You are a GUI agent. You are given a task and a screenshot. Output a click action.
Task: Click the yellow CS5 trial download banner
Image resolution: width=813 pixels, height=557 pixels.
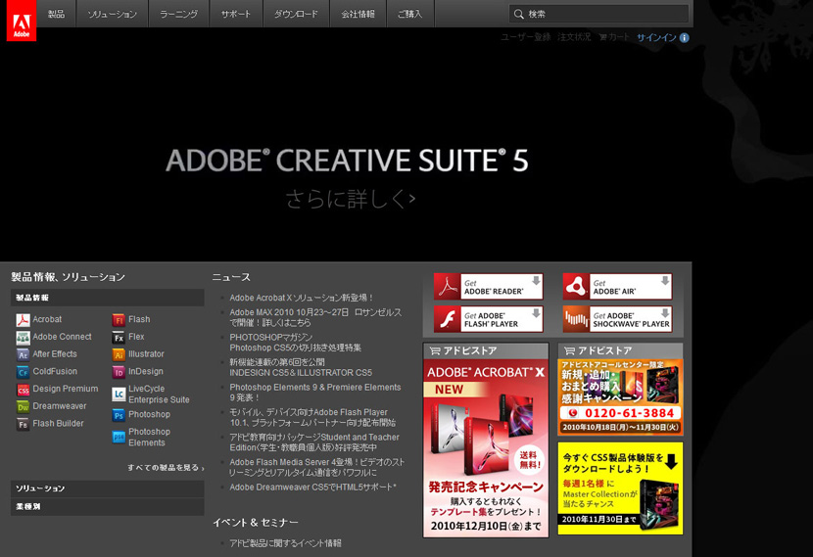[620, 488]
